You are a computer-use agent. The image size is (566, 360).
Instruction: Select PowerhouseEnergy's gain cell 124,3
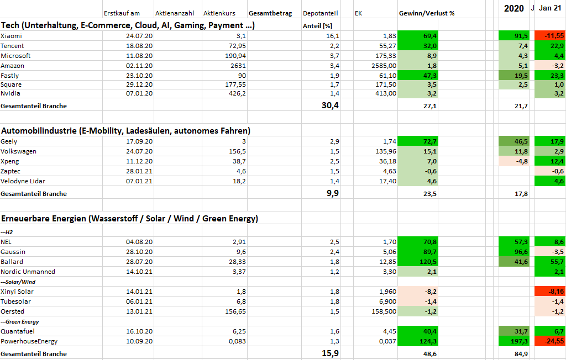tap(418, 341)
